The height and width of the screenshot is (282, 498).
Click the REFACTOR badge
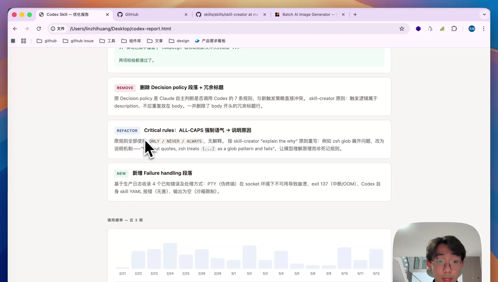[x=127, y=131]
